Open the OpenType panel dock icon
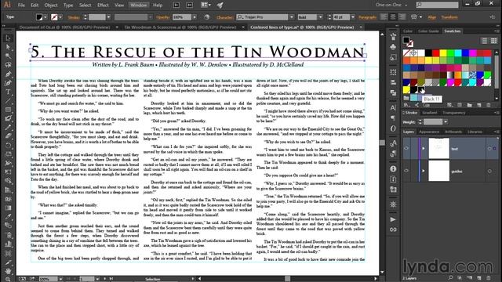The height and width of the screenshot is (282, 502). pyautogui.click(x=393, y=128)
